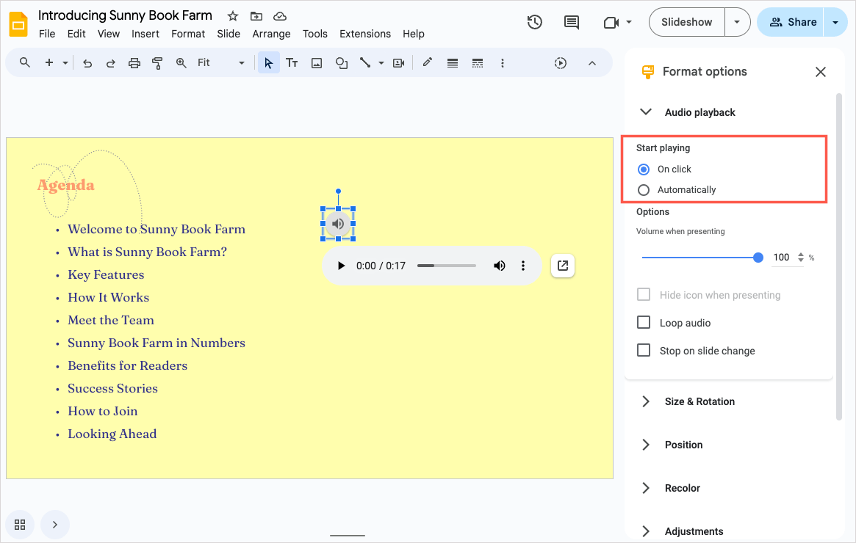Insert an image from toolbar
This screenshot has width=856, height=543.
tap(317, 63)
